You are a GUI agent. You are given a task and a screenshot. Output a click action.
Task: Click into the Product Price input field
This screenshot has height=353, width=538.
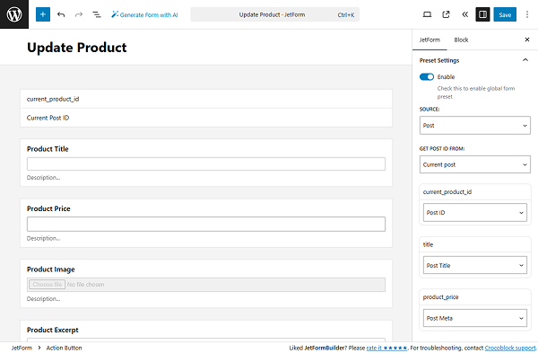point(206,224)
